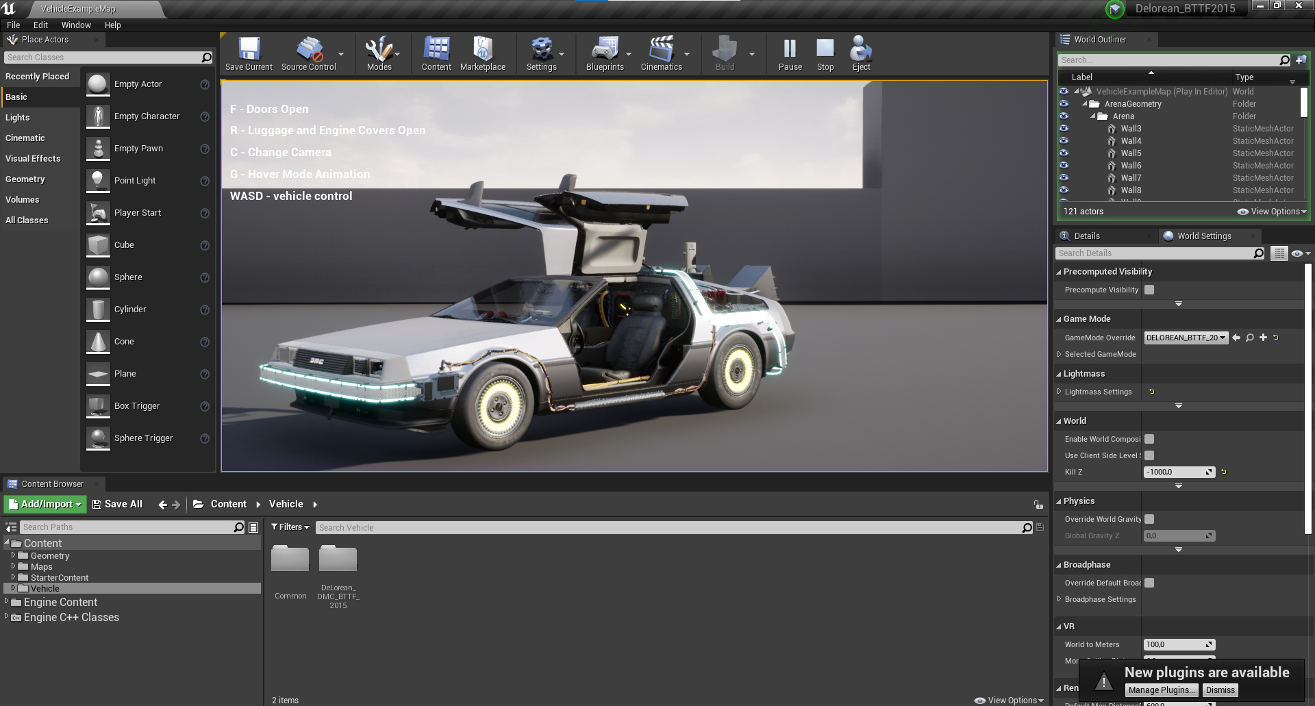Viewport: 1315px width, 706px height.
Task: Open the Help menu
Action: coord(112,25)
